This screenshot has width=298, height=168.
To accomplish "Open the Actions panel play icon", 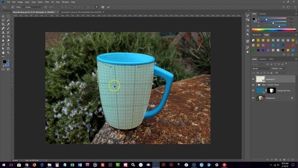I will click(x=248, y=52).
